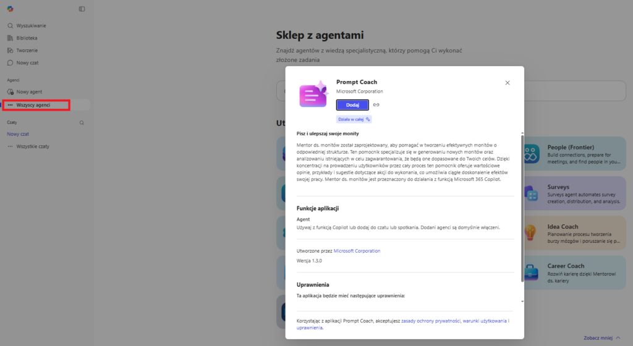Click the People (Frontier) agent icon
This screenshot has width=633, height=346.
[531, 154]
